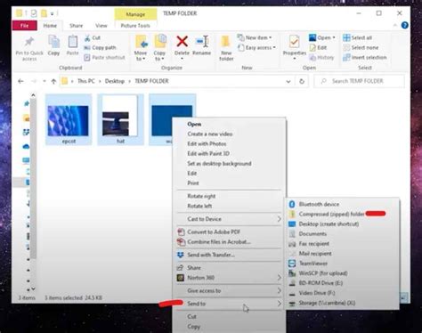422x333 pixels.
Task: Select Cut in the Clipboard group
Action: click(x=93, y=37)
